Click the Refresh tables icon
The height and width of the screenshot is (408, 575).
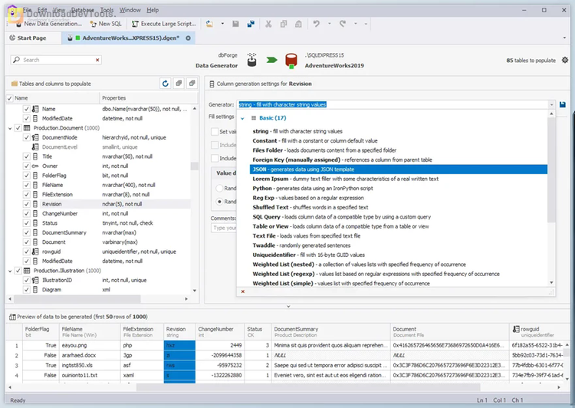pos(166,84)
